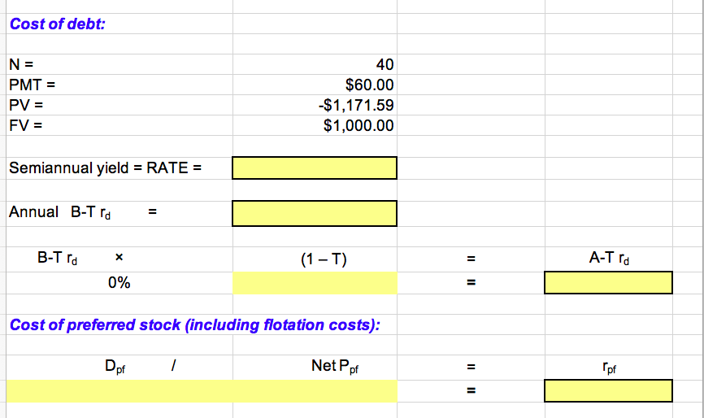This screenshot has height=418, width=704.
Task: Click the 'Annual B-T rd' label cell
Action: pyautogui.click(x=120, y=212)
